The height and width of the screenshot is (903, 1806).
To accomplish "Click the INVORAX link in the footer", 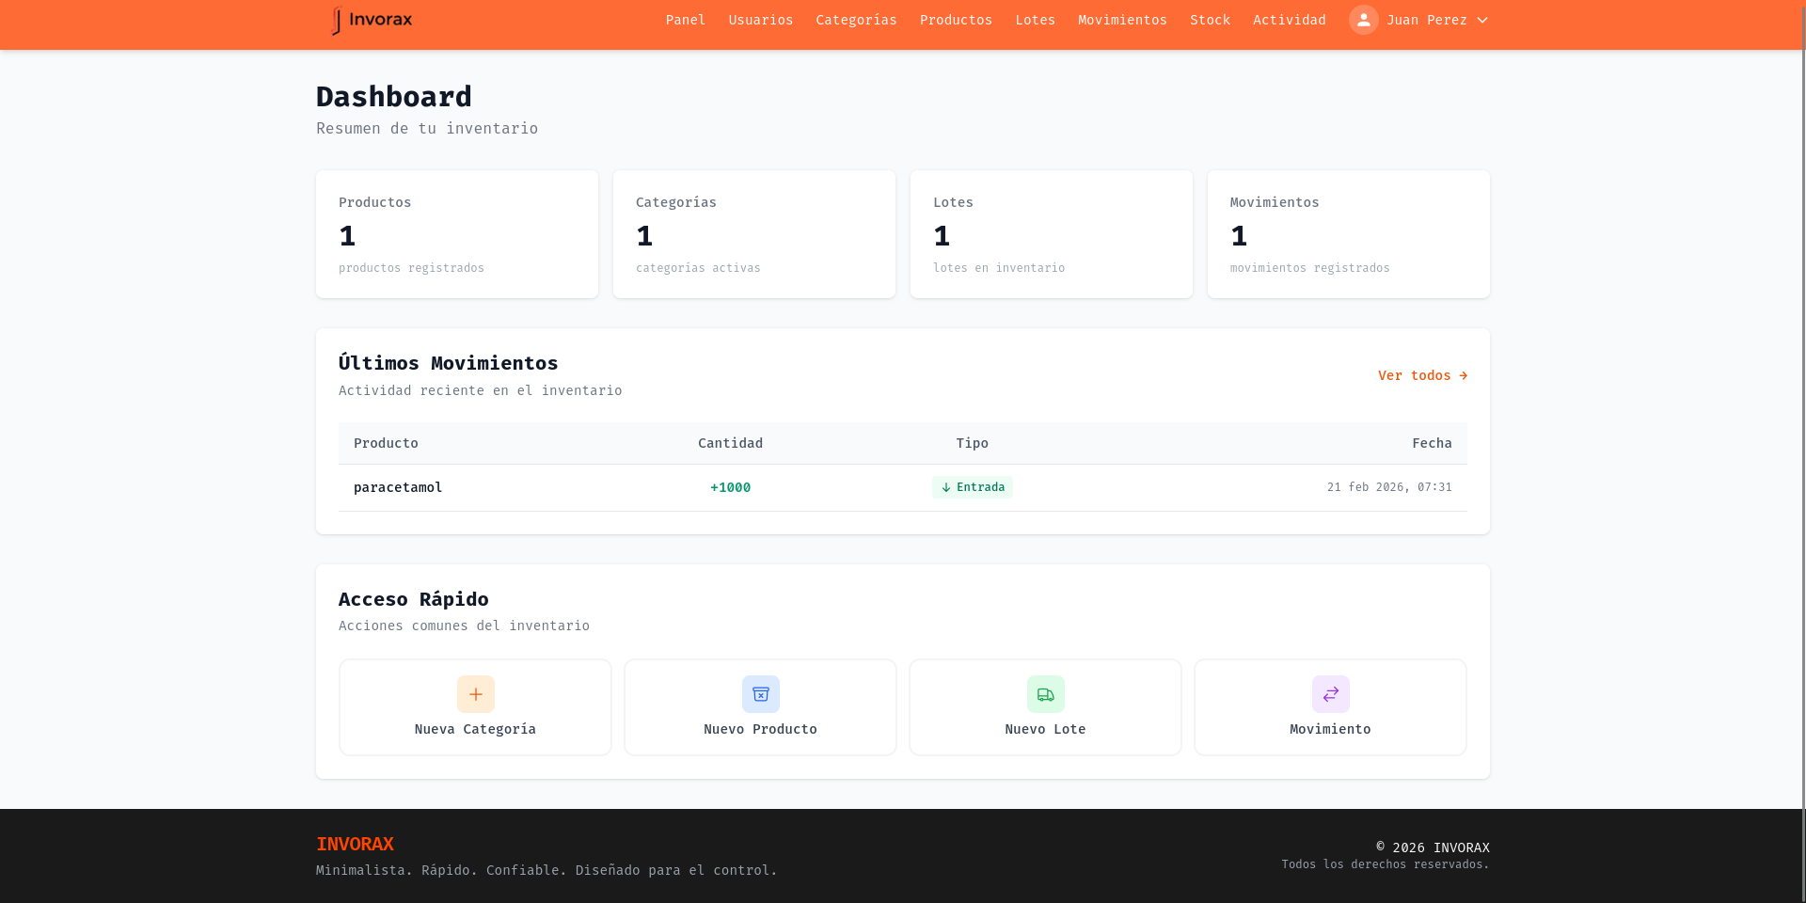I will (355, 844).
